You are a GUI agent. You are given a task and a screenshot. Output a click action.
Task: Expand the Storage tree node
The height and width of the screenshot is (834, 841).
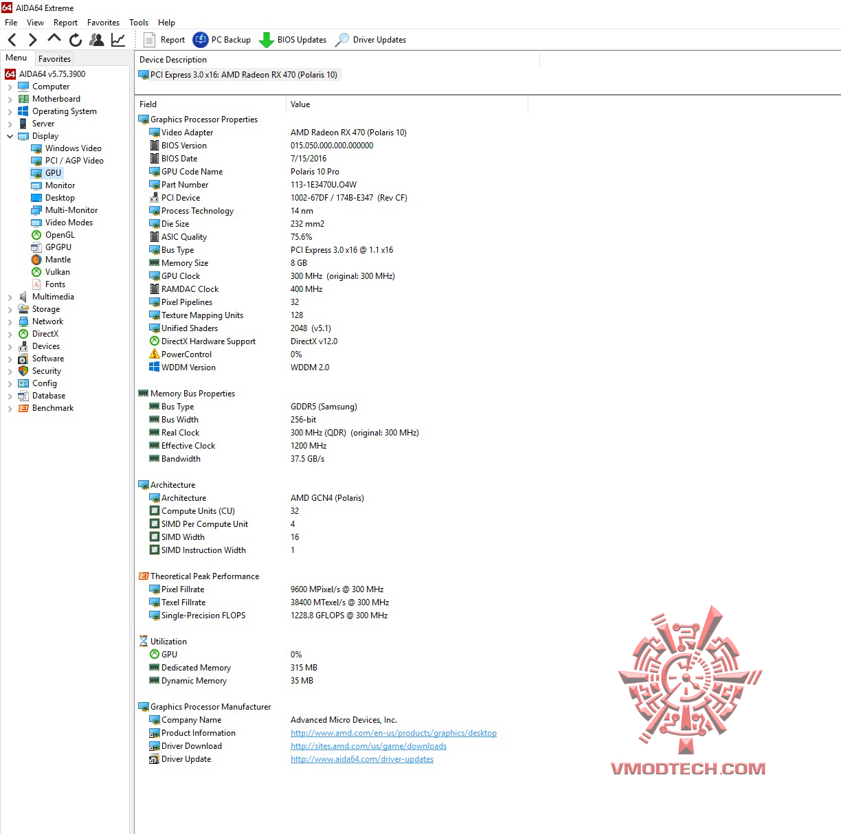tap(10, 310)
